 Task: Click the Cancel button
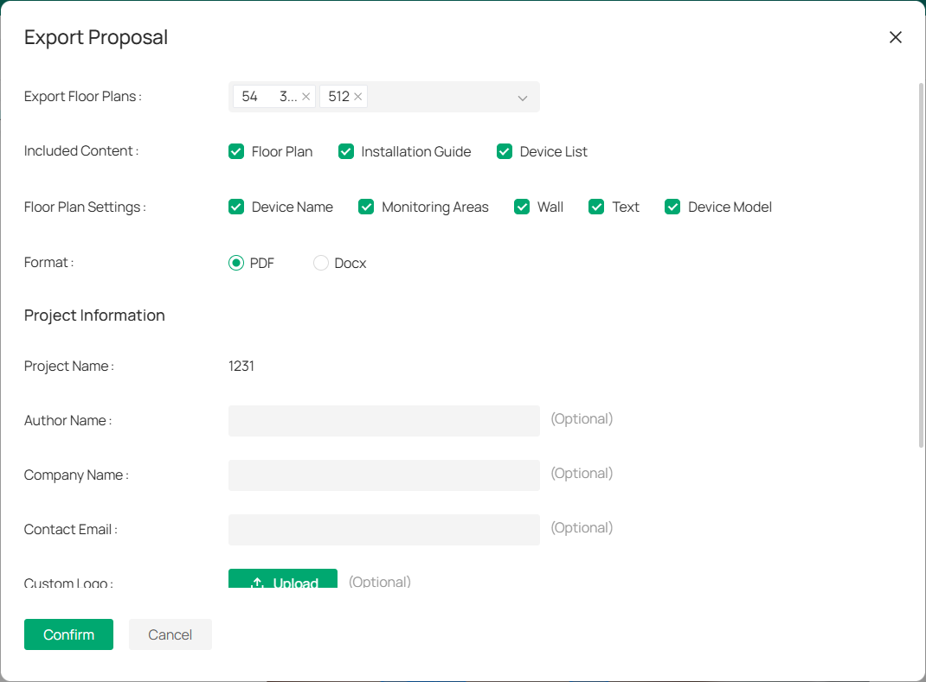pyautogui.click(x=170, y=634)
